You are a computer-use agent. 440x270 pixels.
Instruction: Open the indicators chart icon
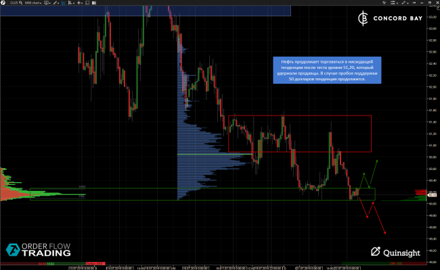point(64,3)
